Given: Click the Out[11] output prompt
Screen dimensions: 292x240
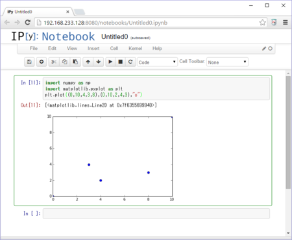Looking at the screenshot, I should [x=30, y=105].
